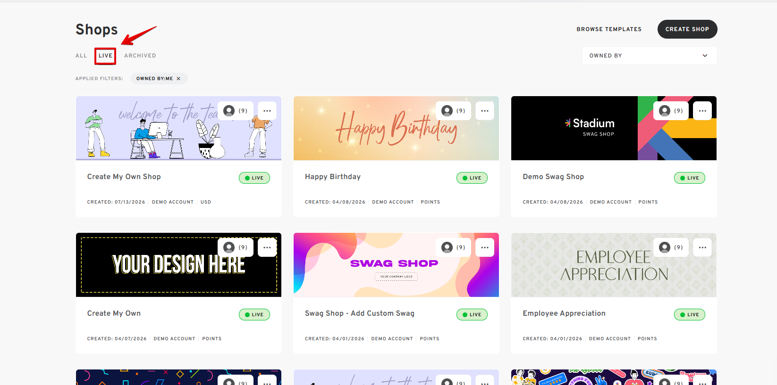Open the three-dot menu on Demo Swag Shop

pyautogui.click(x=702, y=111)
